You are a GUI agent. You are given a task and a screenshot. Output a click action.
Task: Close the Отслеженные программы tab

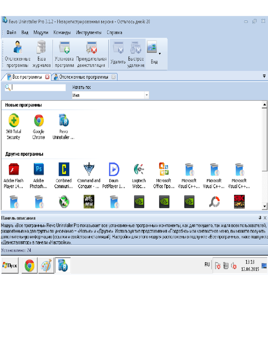[114, 77]
